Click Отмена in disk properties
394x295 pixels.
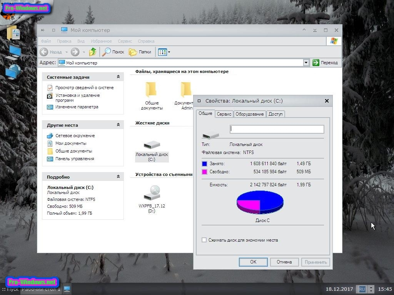pos(284,262)
